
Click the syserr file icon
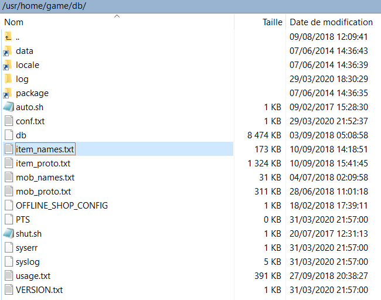tap(9, 247)
